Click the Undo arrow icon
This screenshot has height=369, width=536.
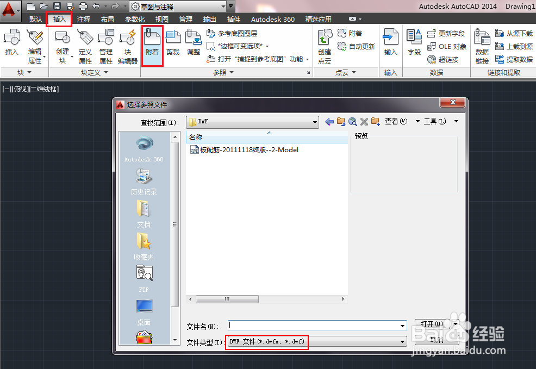tap(96, 6)
